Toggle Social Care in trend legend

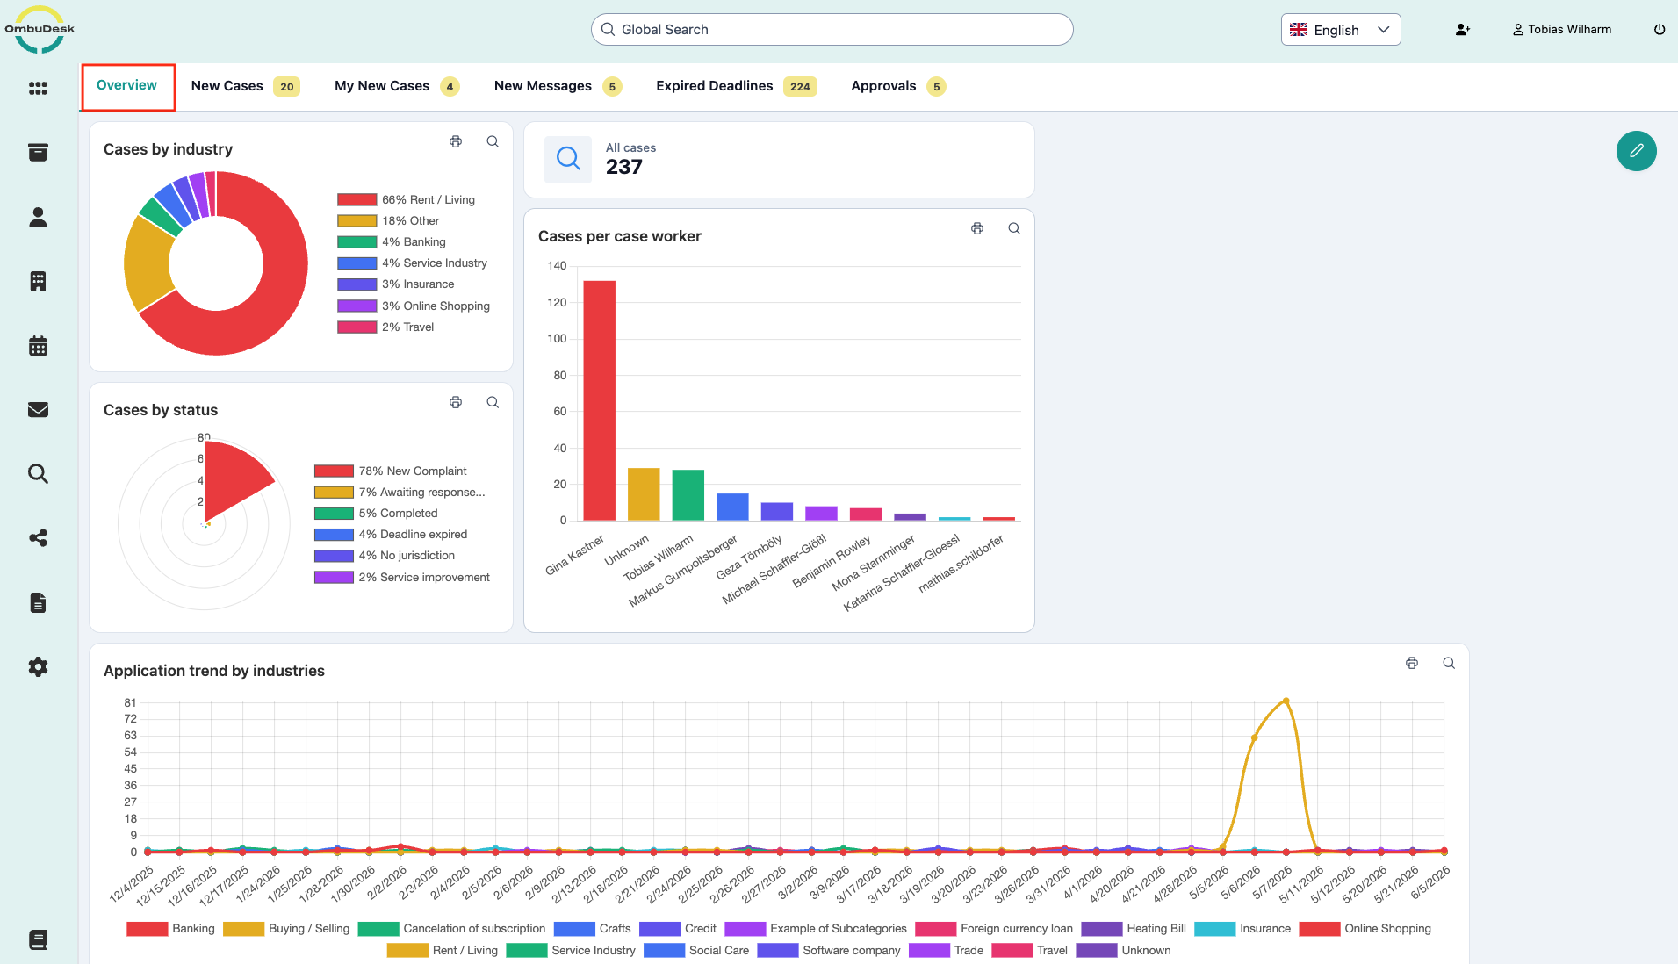696,951
